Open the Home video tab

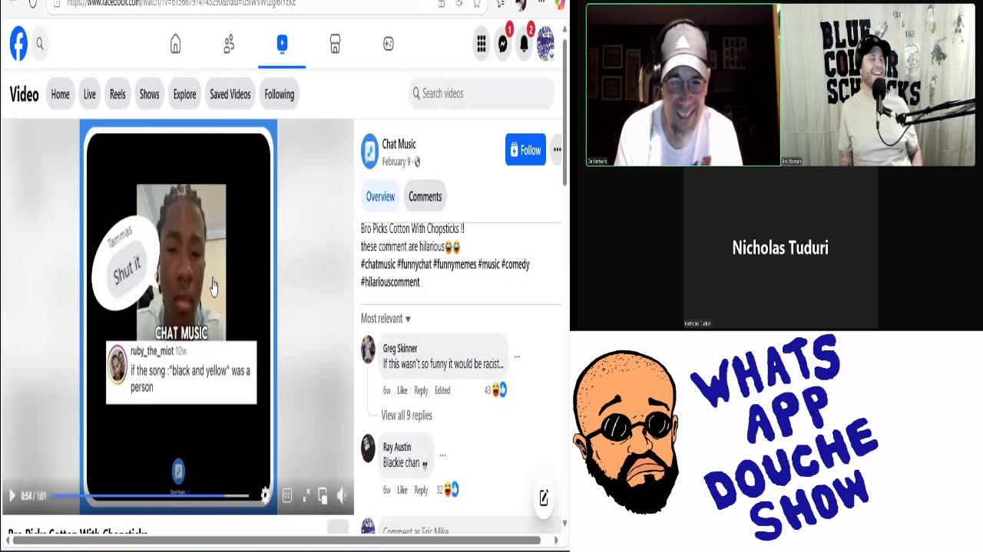coord(60,94)
